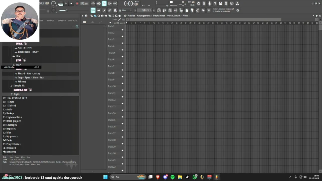The height and width of the screenshot is (181, 322).
Task: Select the Sample Kit item
Action: pos(19,86)
